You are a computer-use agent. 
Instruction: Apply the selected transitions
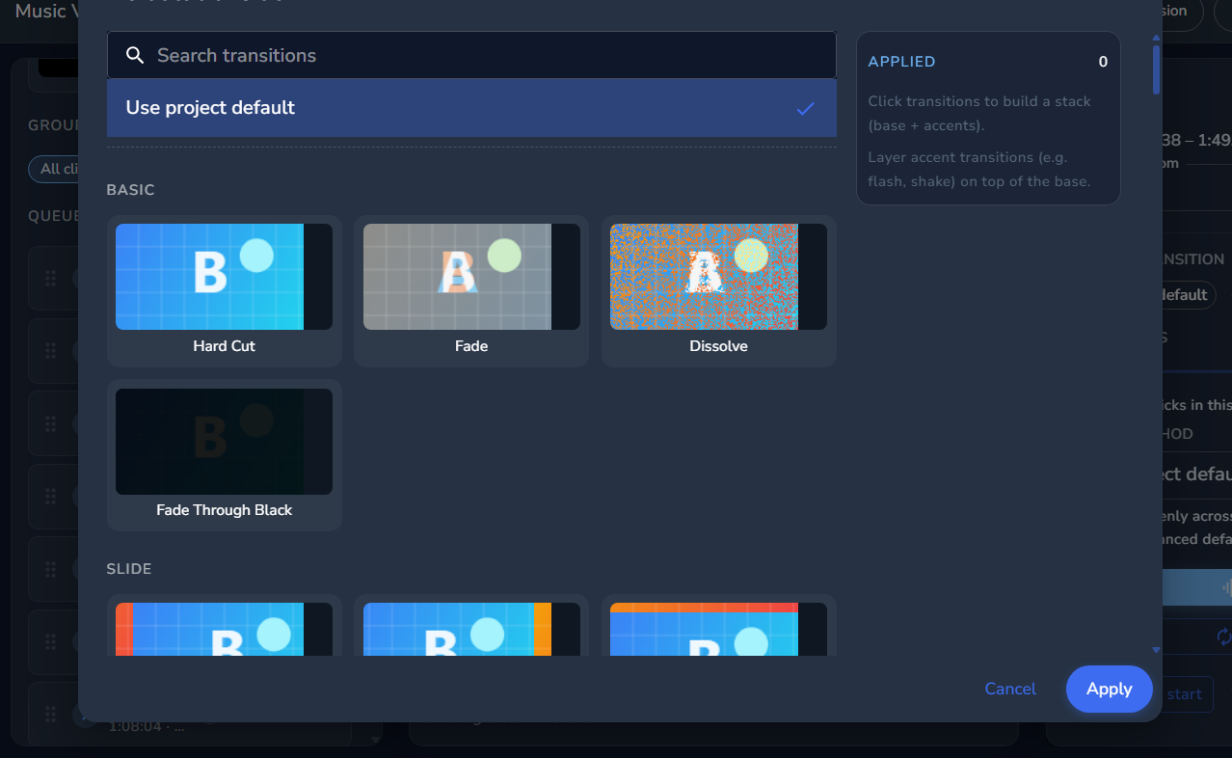(1110, 689)
